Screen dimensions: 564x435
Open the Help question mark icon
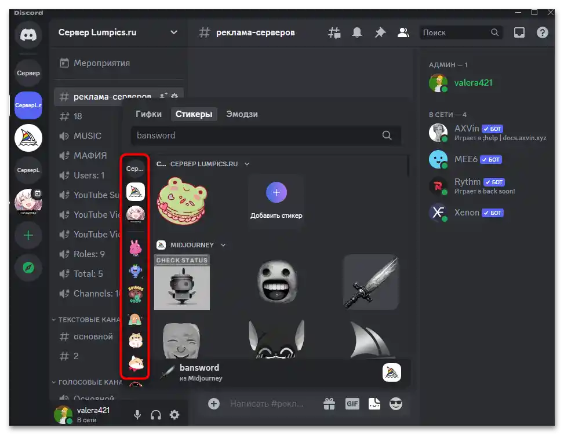click(542, 32)
